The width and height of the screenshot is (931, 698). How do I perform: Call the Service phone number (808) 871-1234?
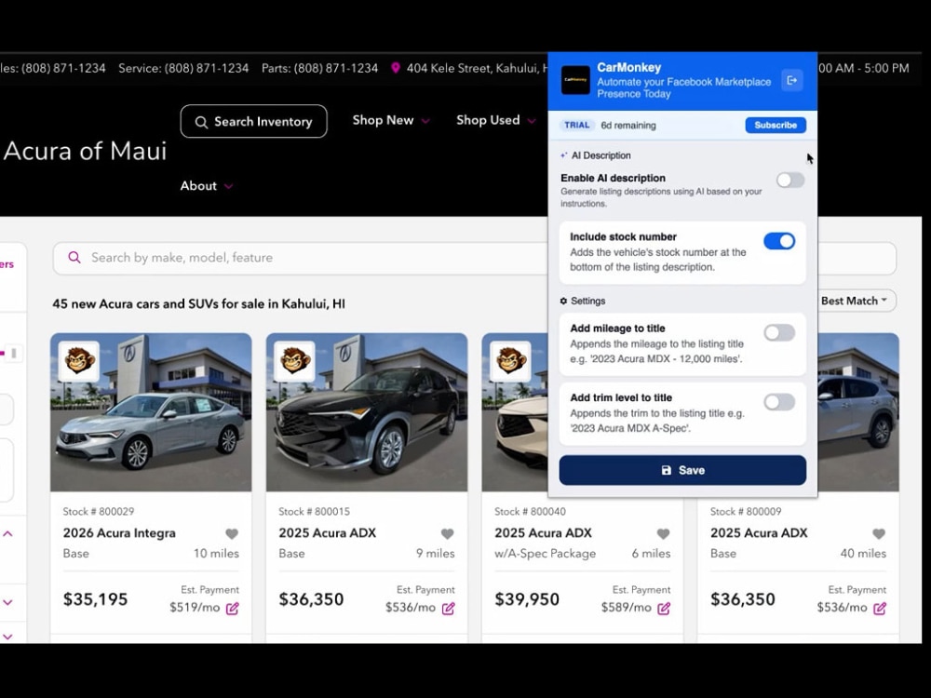[x=183, y=68]
